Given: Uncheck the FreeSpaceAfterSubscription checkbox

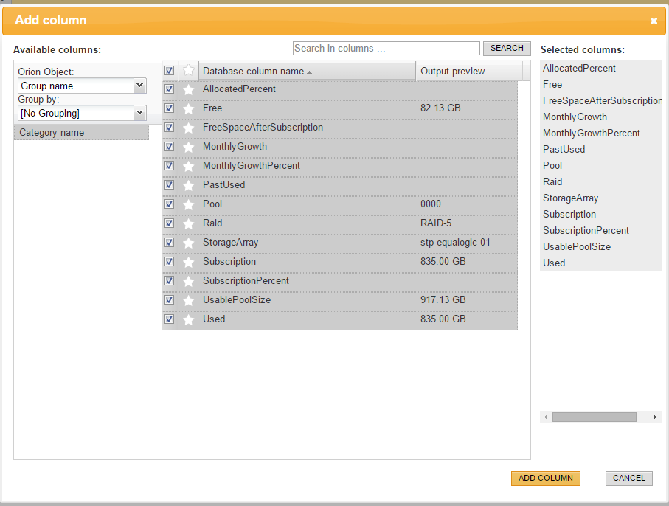Looking at the screenshot, I should [x=170, y=127].
